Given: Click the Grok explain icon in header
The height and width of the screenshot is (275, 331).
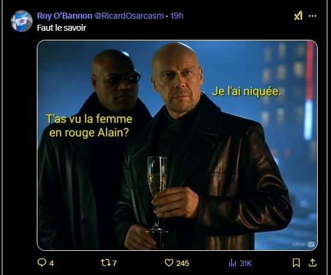Looking at the screenshot, I should point(298,16).
